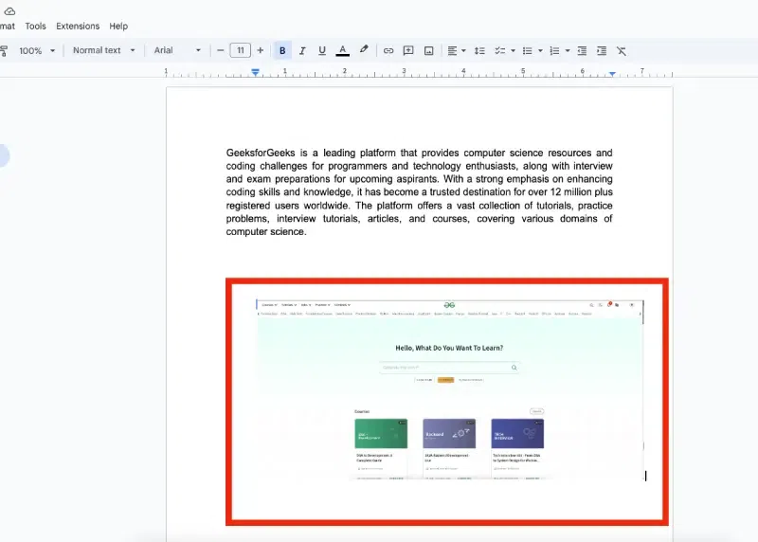Click the numbered list icon

click(554, 50)
